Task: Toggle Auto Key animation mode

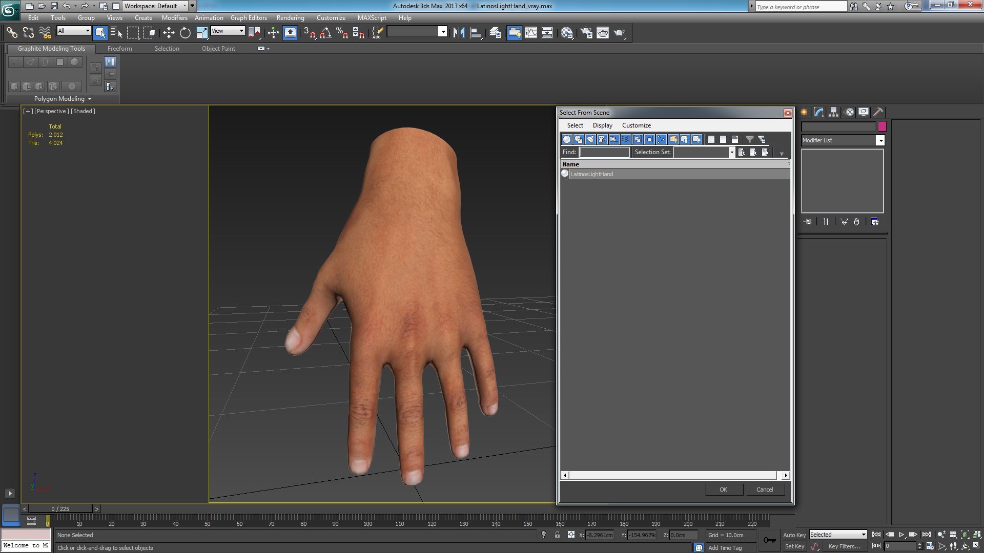Action: (x=794, y=535)
